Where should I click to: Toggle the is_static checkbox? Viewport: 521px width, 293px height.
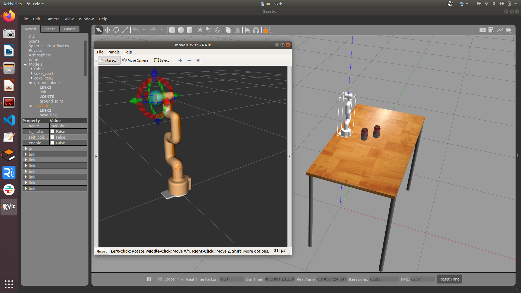52,131
